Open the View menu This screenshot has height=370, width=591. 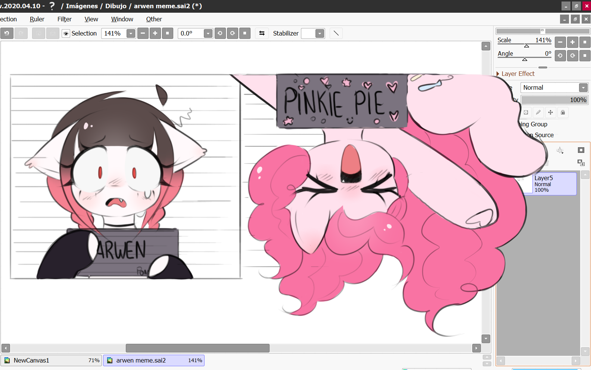coord(91,19)
